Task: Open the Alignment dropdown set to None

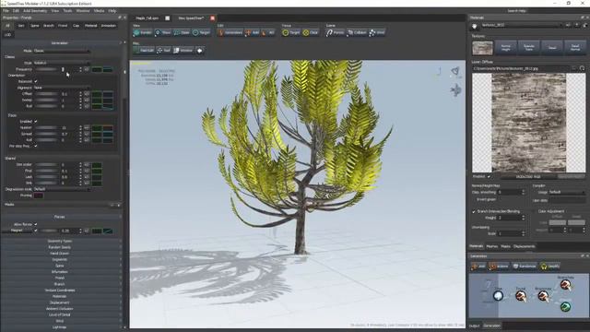Action: click(x=62, y=88)
